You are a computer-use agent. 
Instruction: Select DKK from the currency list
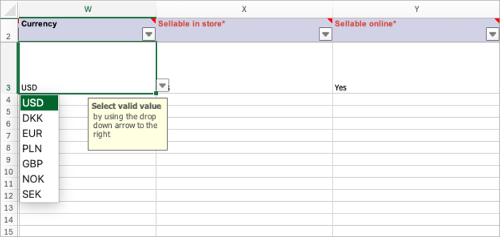33,118
